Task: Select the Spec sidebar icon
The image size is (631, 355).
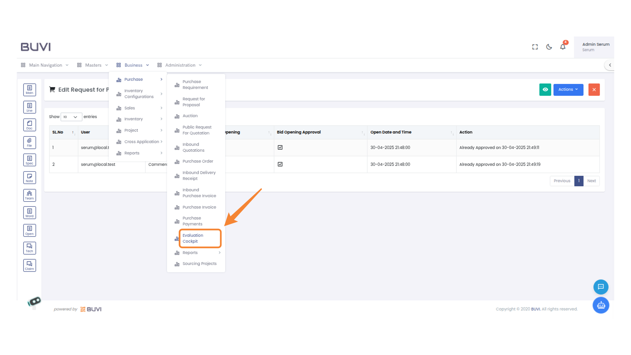Action: [30, 160]
